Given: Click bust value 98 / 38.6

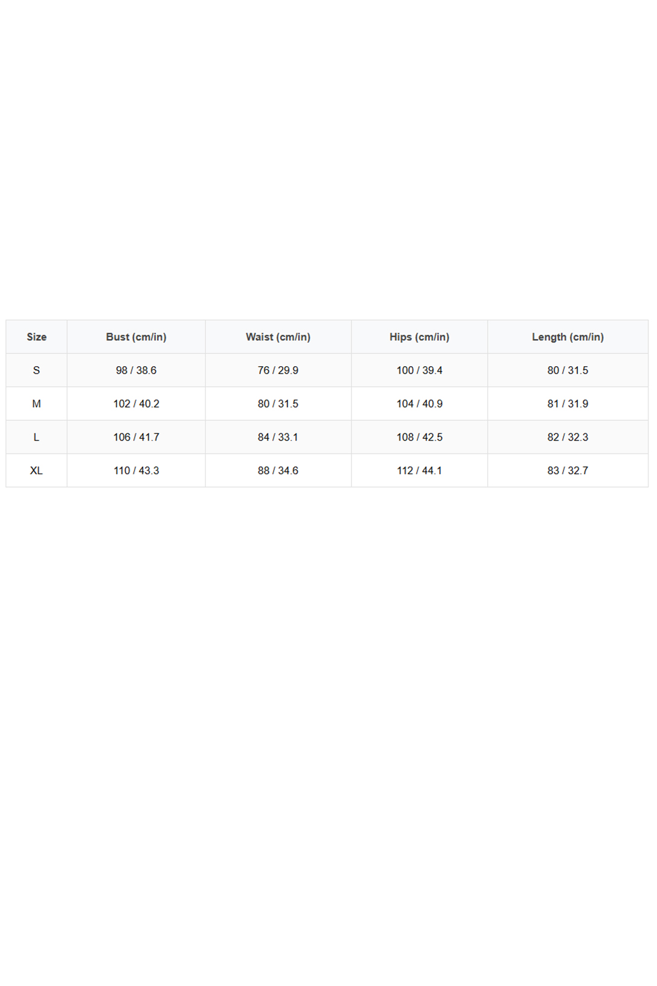Looking at the screenshot, I should [136, 370].
